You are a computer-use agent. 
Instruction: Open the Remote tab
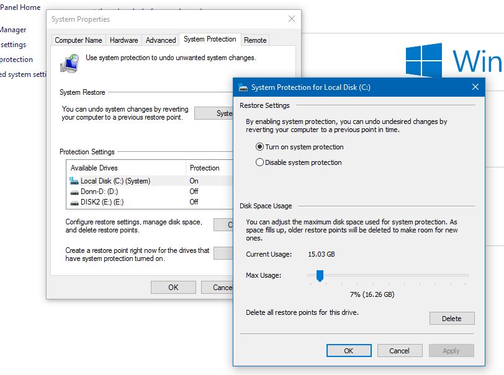click(x=255, y=40)
